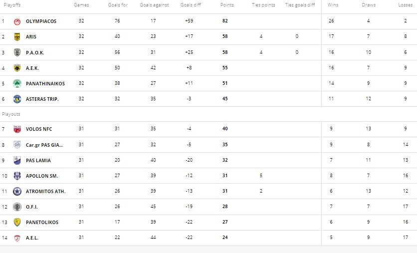Select the Asteras Trip. team badge
417x253 pixels.
(17, 99)
